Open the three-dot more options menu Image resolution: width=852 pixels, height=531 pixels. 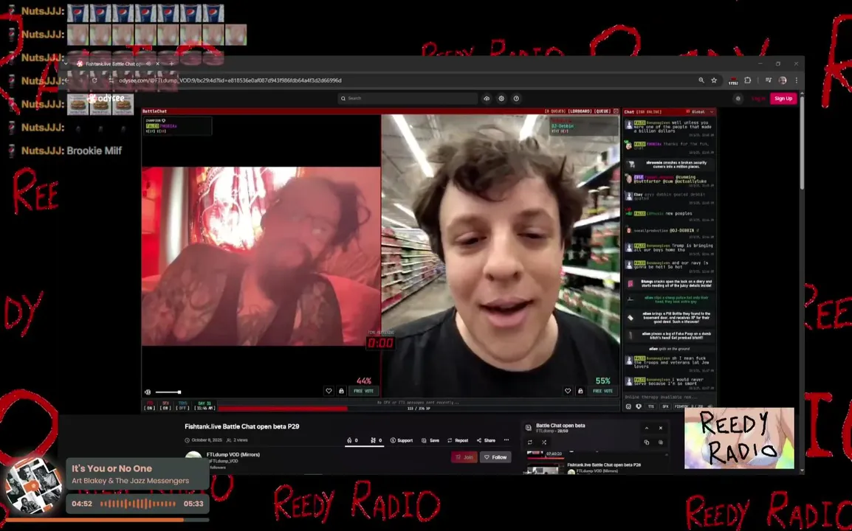tap(506, 440)
